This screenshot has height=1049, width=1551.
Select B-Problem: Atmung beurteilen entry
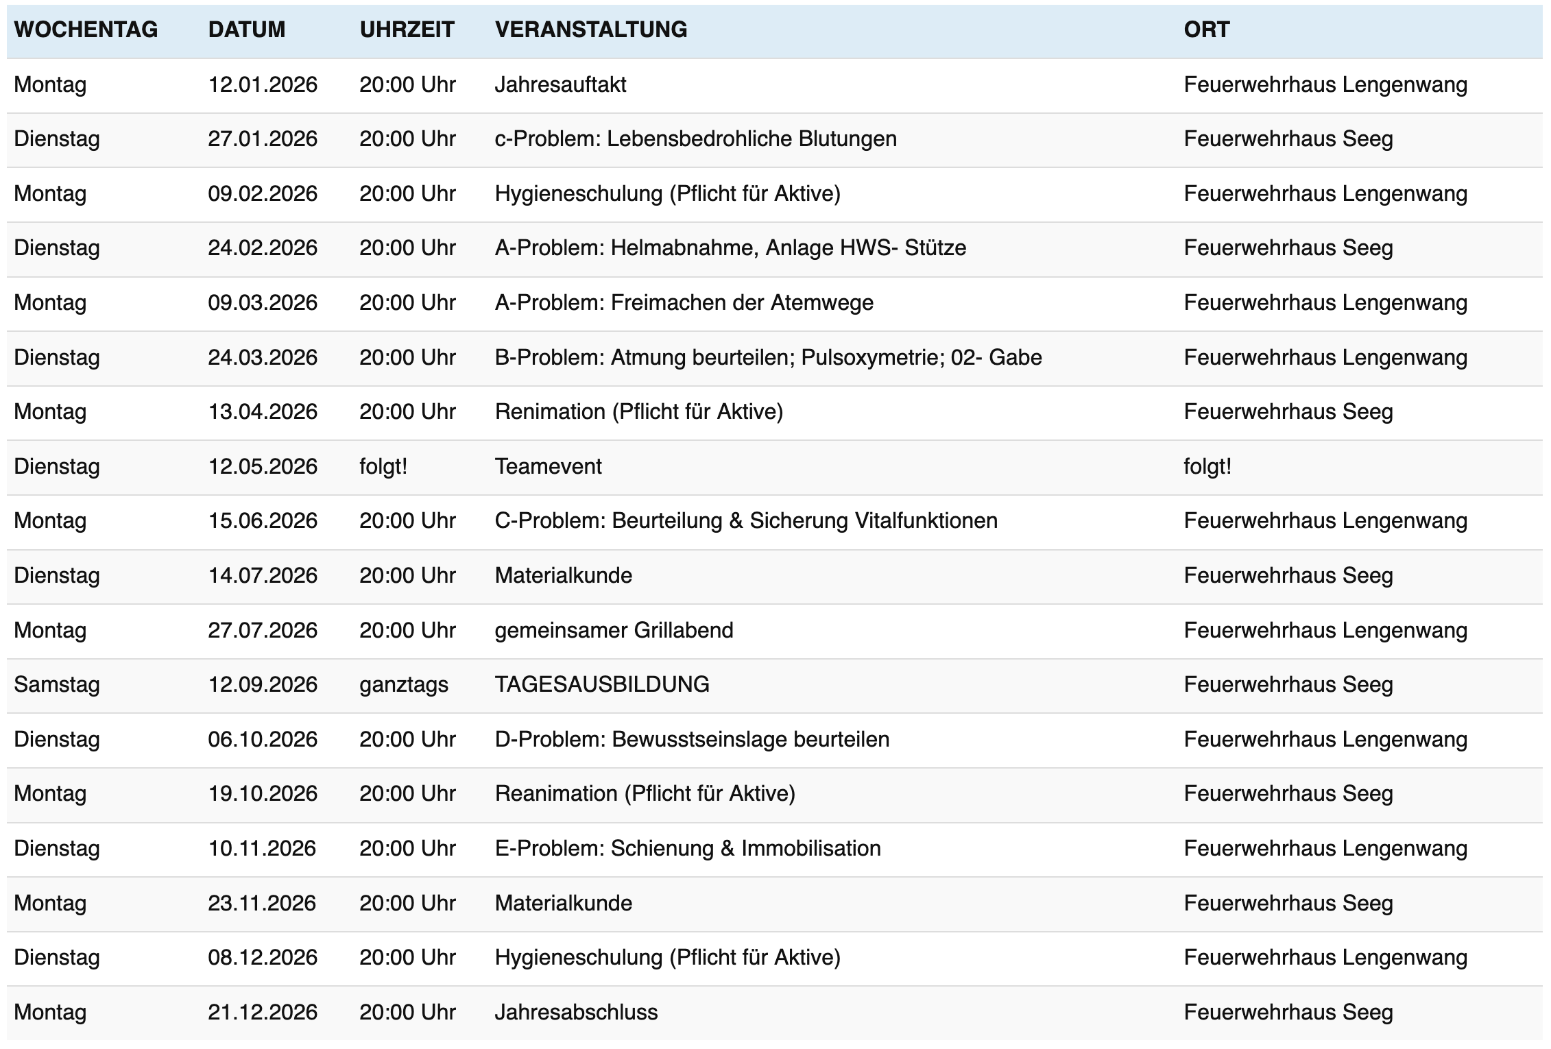(x=768, y=358)
